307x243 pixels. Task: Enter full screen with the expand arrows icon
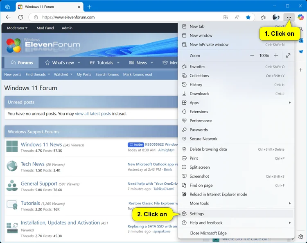coord(288,55)
